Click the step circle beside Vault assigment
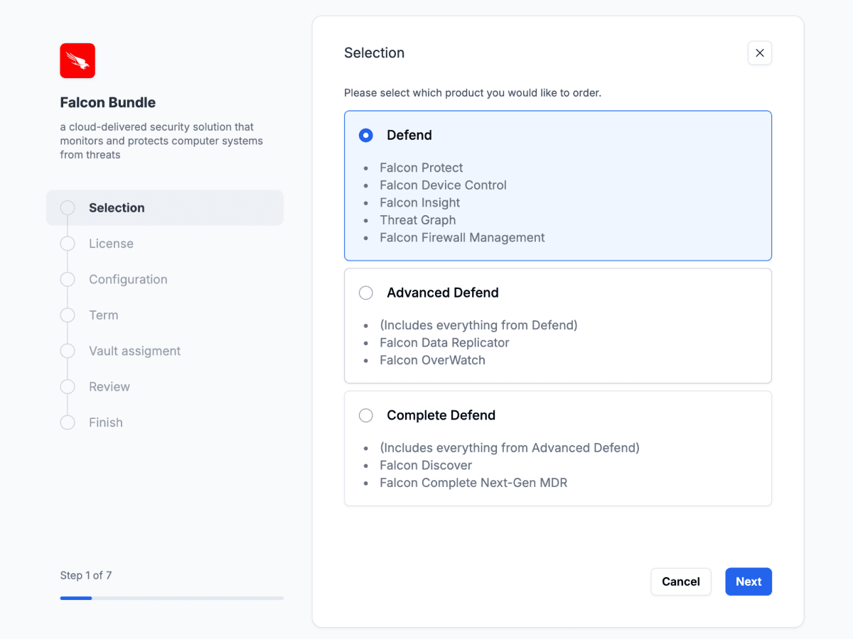The width and height of the screenshot is (853, 639). coord(68,351)
